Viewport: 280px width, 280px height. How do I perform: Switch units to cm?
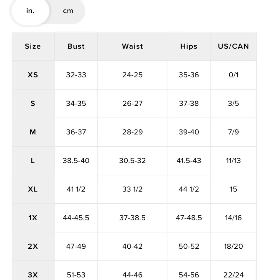68,11
